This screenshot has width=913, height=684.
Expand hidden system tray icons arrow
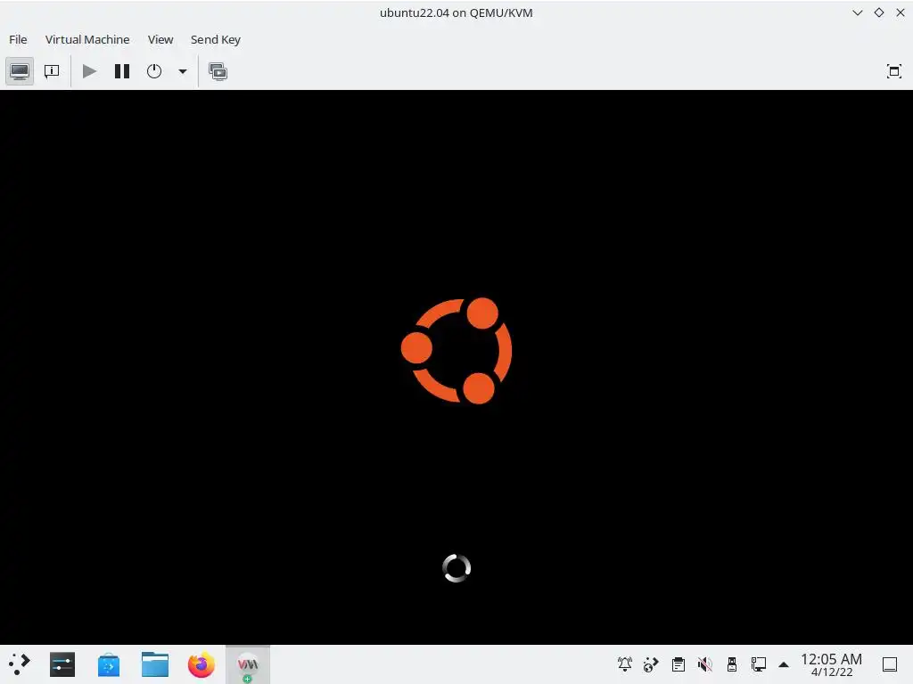tap(784, 664)
